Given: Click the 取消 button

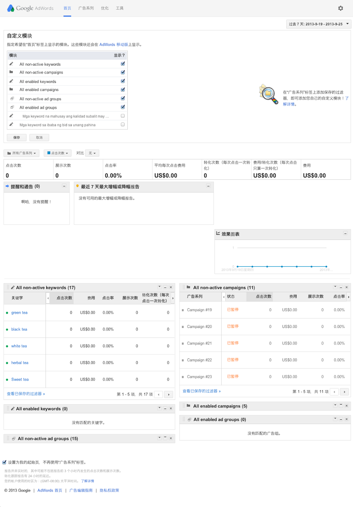Looking at the screenshot, I should pyautogui.click(x=39, y=138).
